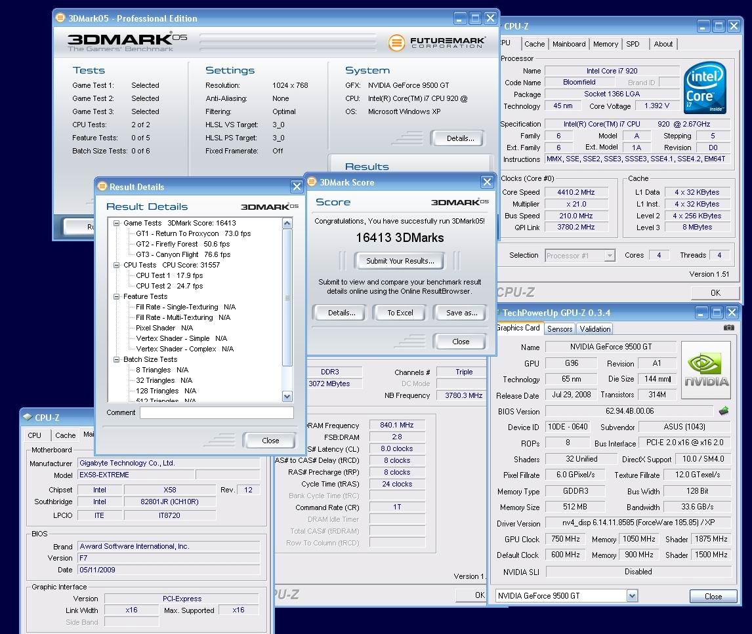Viewport: 752px width, 634px height.
Task: Click the GPU-Z screenshot camera icon
Action: tap(728, 328)
